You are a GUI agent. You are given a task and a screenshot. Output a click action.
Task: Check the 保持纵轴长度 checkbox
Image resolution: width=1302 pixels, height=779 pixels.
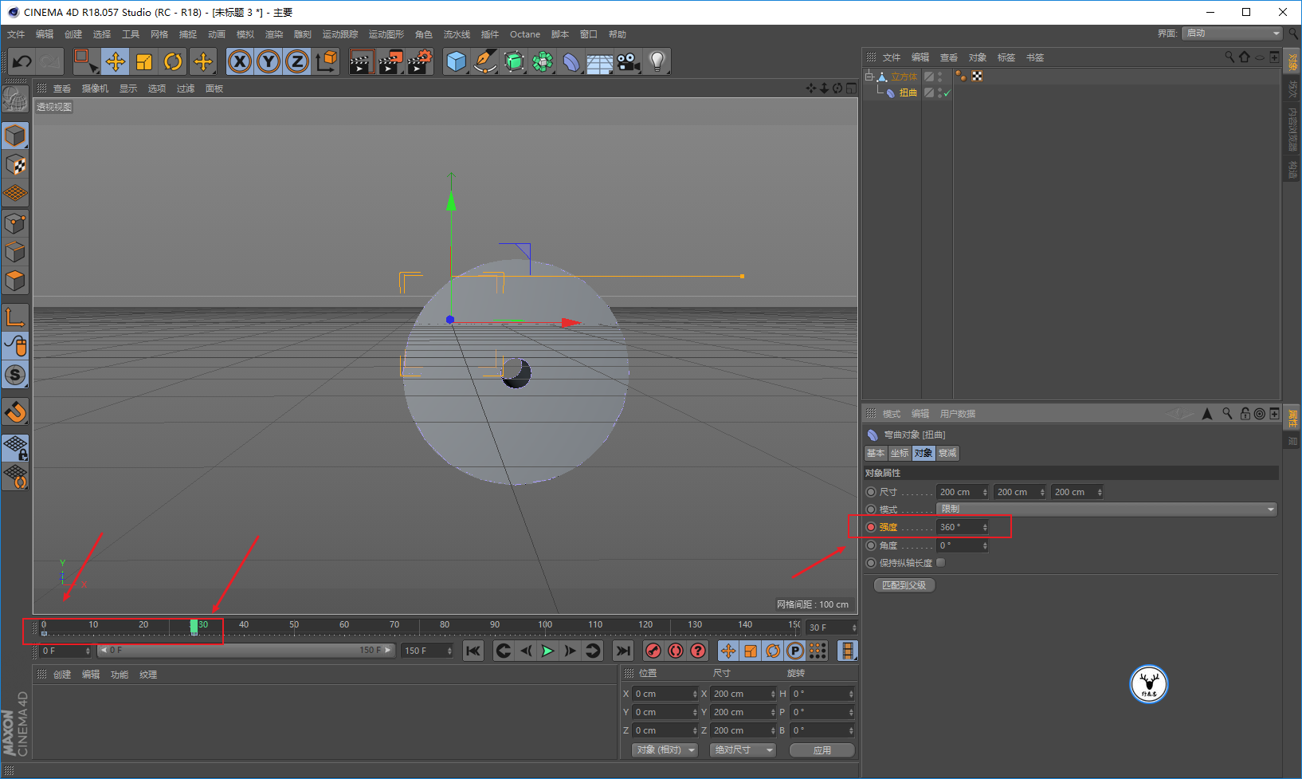[941, 562]
